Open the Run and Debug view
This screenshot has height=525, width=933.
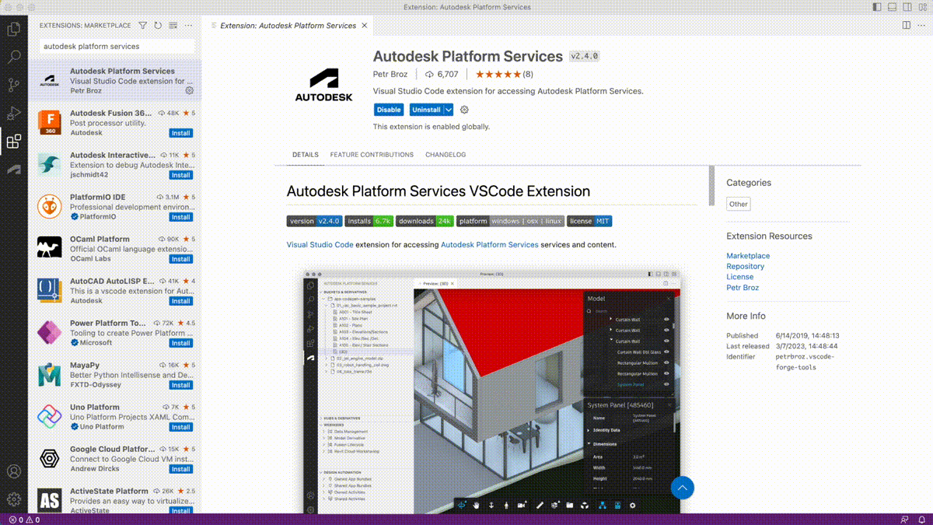pos(13,113)
